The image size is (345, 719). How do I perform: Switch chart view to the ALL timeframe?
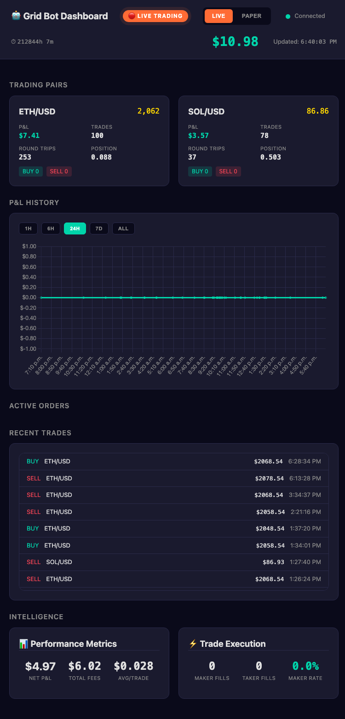(123, 228)
